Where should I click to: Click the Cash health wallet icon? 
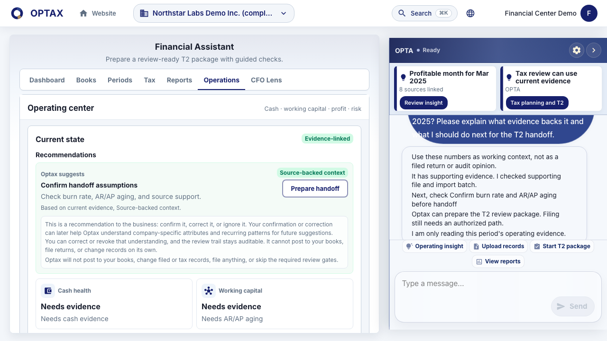click(48, 291)
